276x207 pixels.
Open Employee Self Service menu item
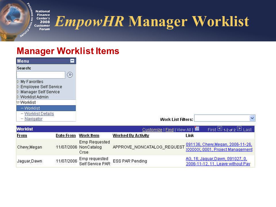click(x=41, y=87)
